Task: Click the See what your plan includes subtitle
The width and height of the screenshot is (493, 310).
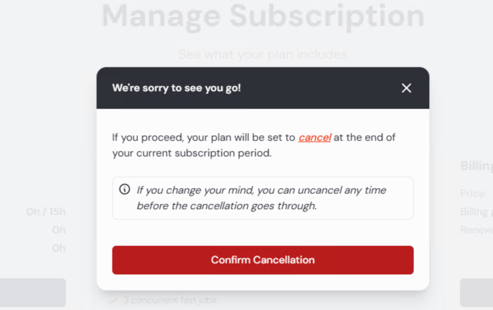Action: (263, 54)
